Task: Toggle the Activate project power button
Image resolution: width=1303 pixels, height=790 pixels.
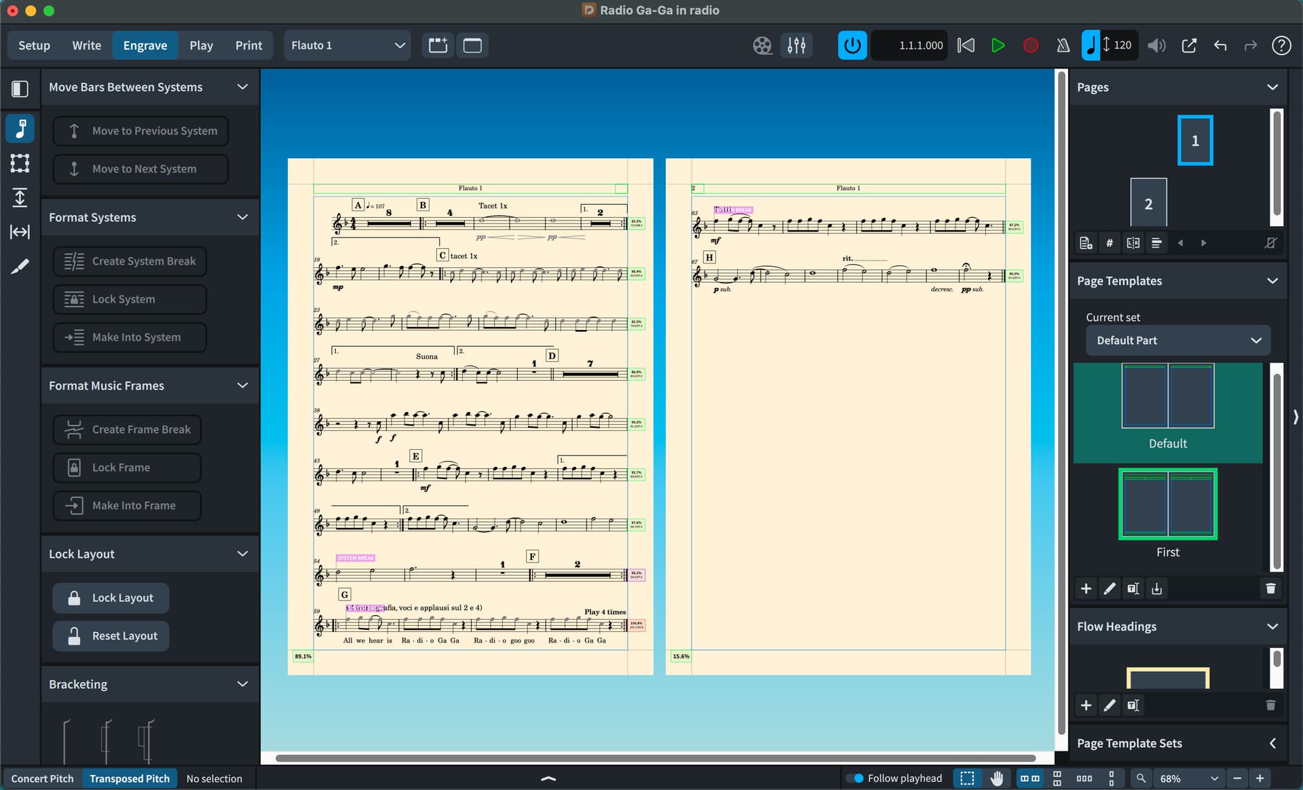Action: pyautogui.click(x=852, y=45)
